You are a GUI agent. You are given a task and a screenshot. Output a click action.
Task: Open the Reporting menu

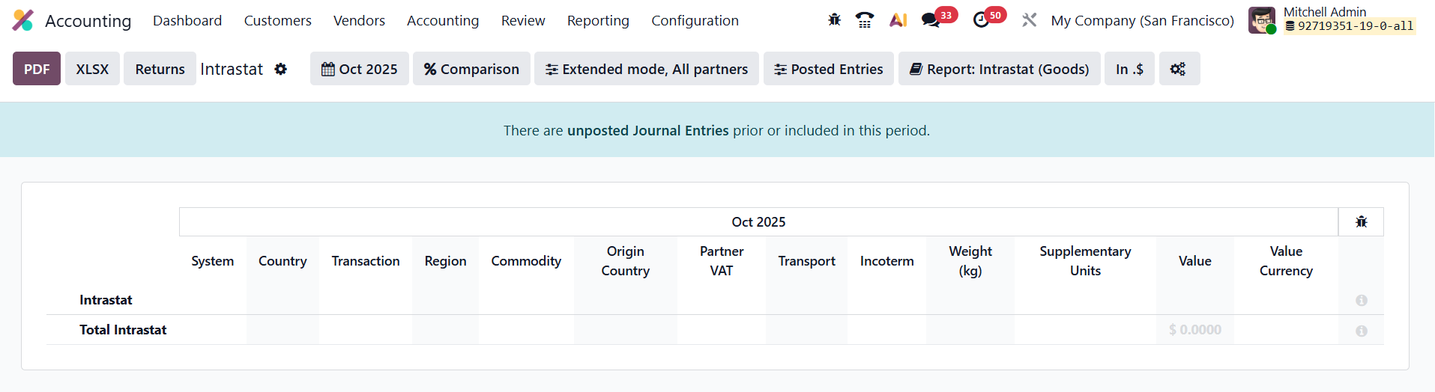tap(598, 21)
